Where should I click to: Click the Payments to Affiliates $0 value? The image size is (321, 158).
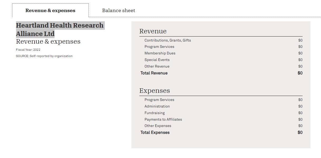(x=300, y=119)
